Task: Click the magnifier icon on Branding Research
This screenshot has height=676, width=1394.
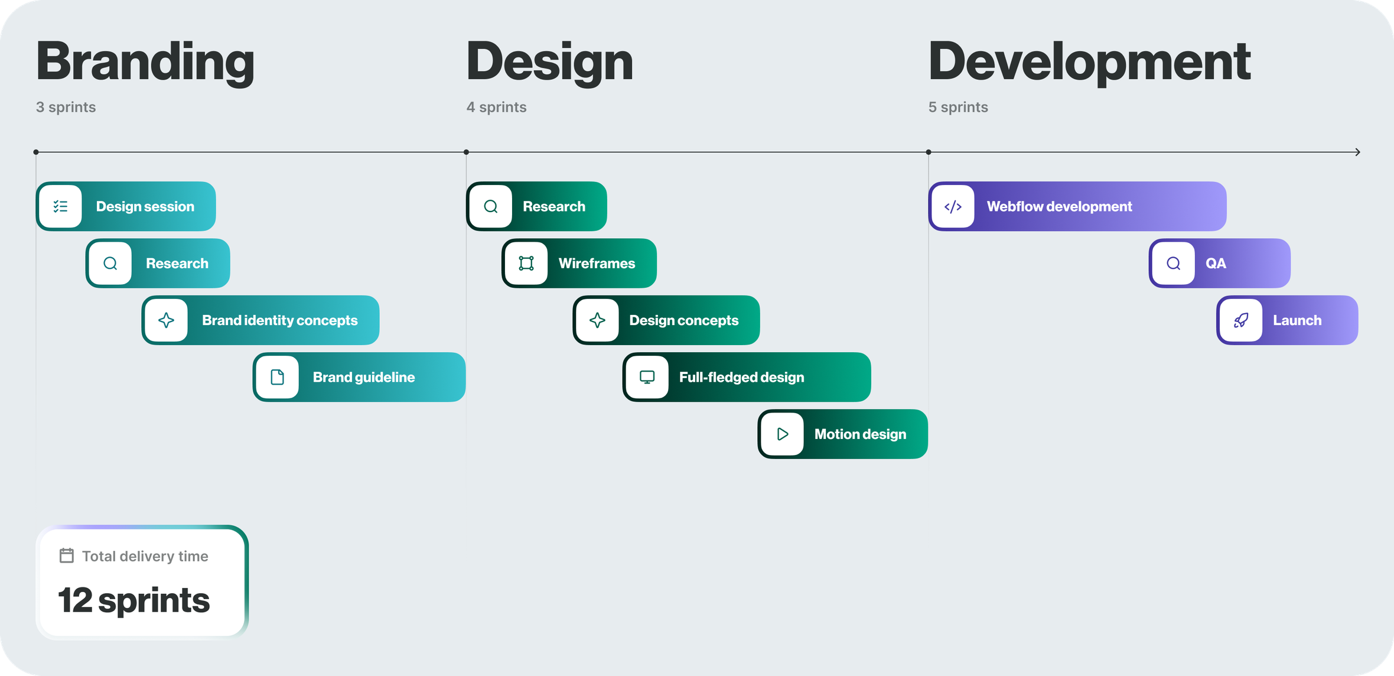Action: (x=110, y=264)
